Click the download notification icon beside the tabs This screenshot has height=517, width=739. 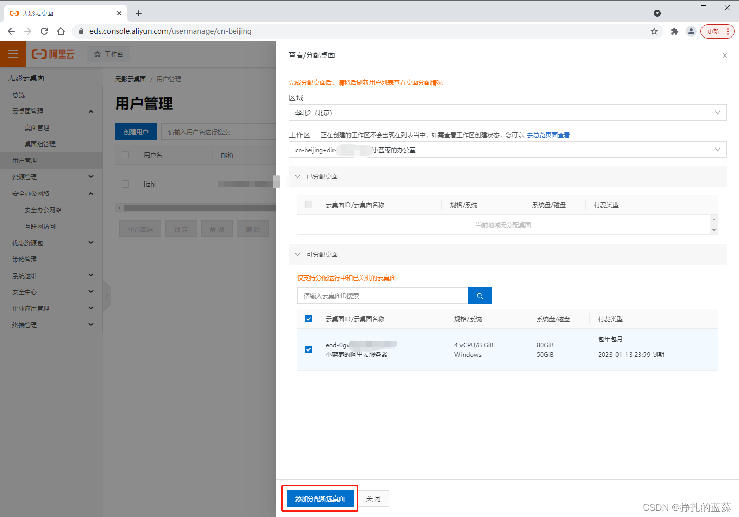click(657, 13)
